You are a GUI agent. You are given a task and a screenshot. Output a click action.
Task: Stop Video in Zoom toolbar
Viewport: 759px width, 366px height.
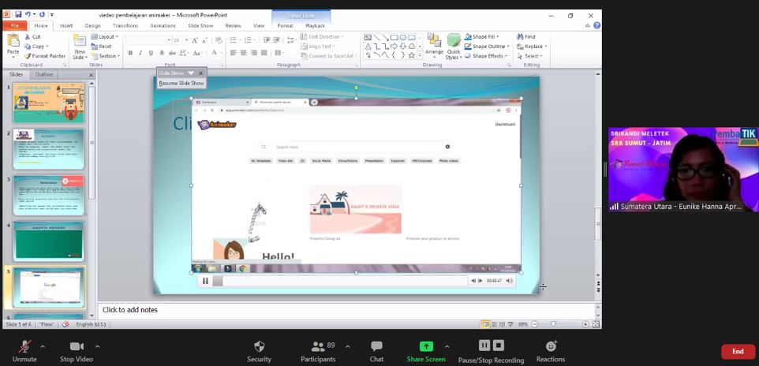[77, 352]
